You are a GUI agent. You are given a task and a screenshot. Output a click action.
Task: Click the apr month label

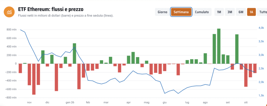pos(129,102)
